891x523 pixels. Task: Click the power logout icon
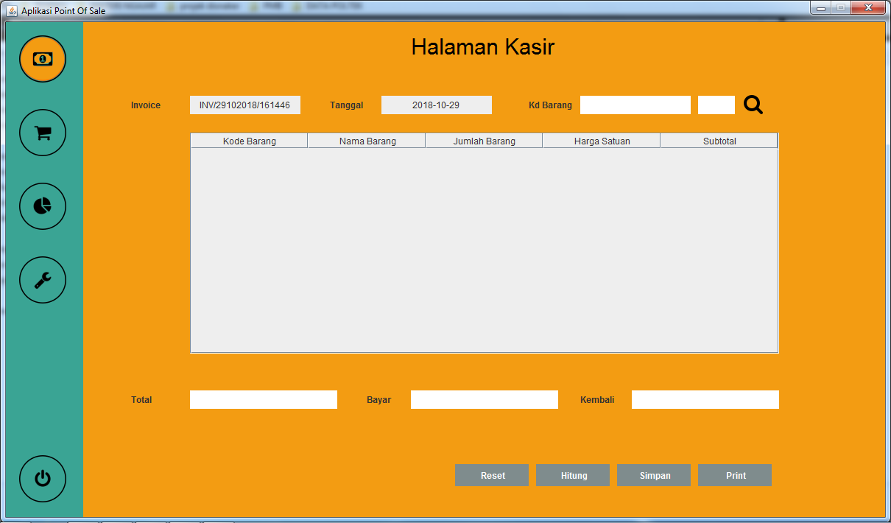pyautogui.click(x=42, y=479)
